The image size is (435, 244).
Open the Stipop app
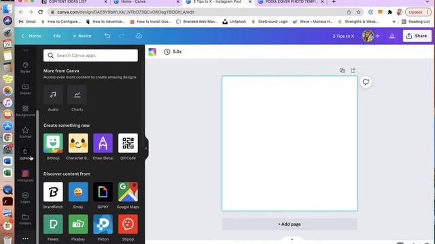pyautogui.click(x=128, y=224)
